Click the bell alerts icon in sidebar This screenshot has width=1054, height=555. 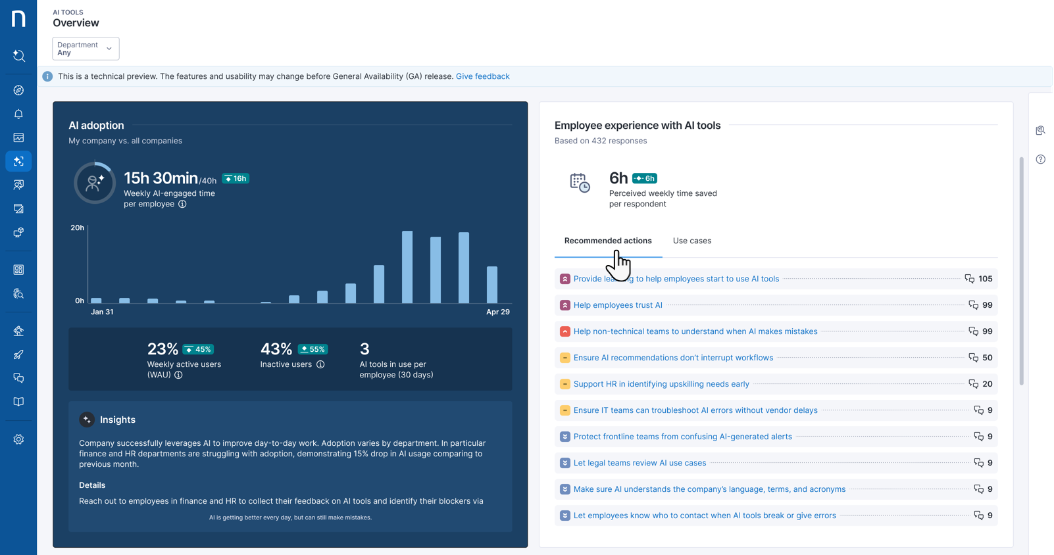click(18, 114)
